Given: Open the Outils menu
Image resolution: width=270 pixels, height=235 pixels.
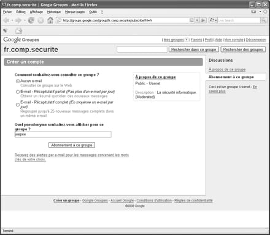Looking at the screenshot, I should point(93,12).
